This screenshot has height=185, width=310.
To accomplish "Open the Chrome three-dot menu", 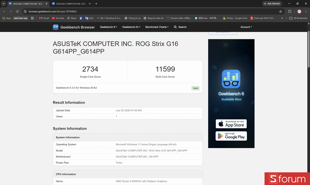I will pos(306,11).
